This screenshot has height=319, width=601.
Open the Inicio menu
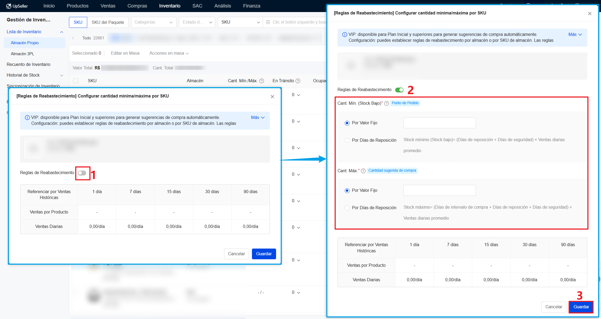point(49,6)
